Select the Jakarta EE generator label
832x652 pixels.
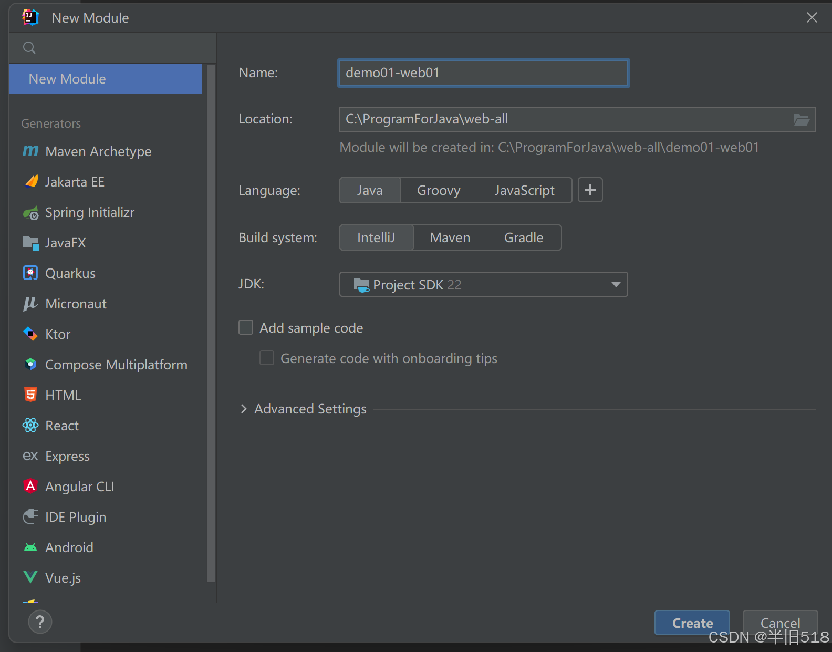pyautogui.click(x=75, y=182)
